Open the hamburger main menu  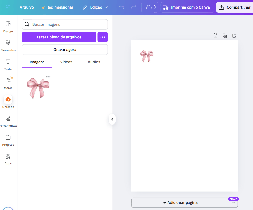point(8,7)
